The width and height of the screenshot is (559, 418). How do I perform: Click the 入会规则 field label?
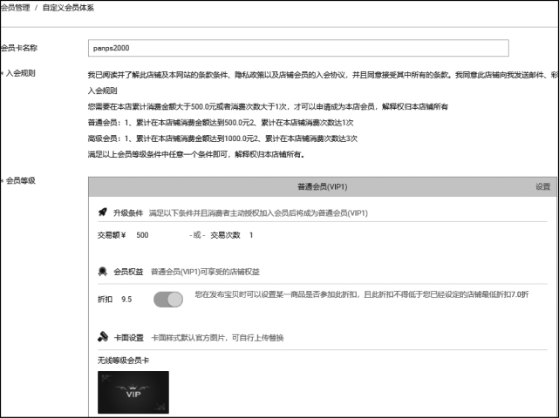20,73
